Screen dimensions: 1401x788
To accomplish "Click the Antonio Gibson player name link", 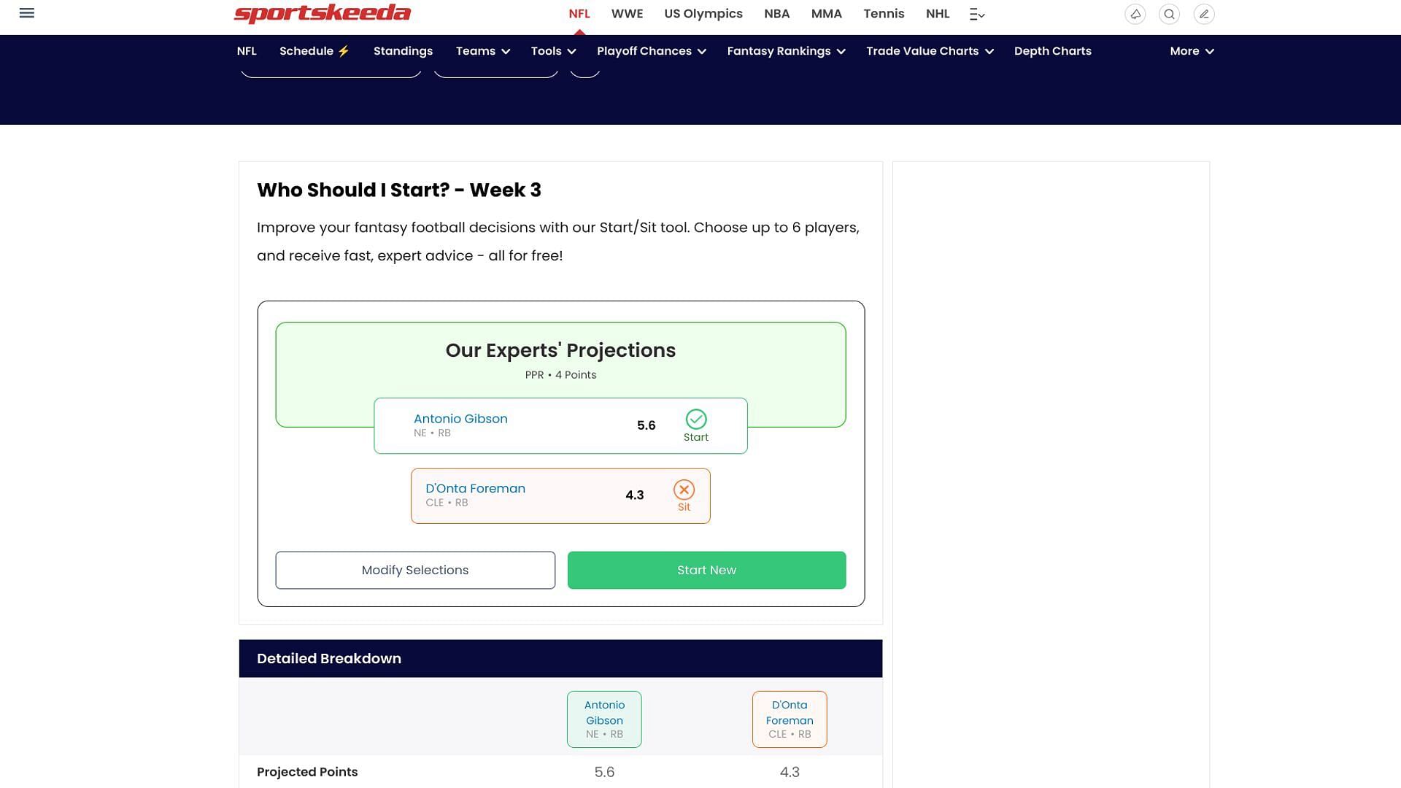I will [461, 417].
